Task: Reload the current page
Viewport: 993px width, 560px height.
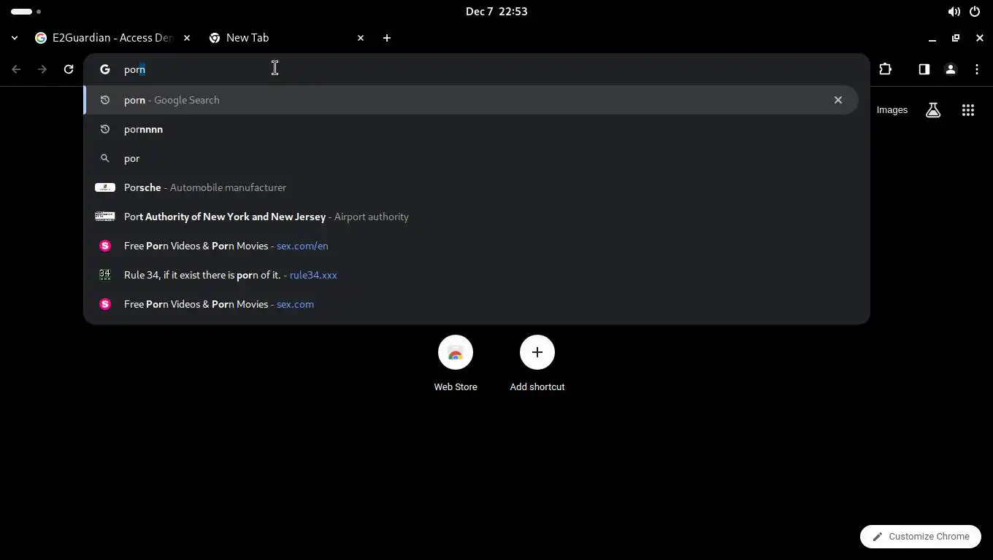Action: pyautogui.click(x=69, y=69)
